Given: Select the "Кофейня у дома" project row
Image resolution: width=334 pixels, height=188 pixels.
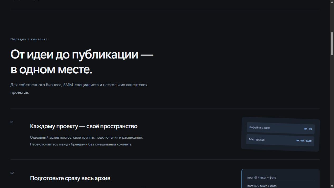Looking at the screenshot, I should [x=281, y=128].
